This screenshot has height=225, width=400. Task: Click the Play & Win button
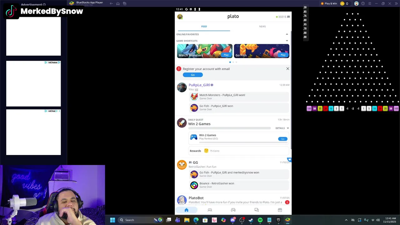(329, 3)
